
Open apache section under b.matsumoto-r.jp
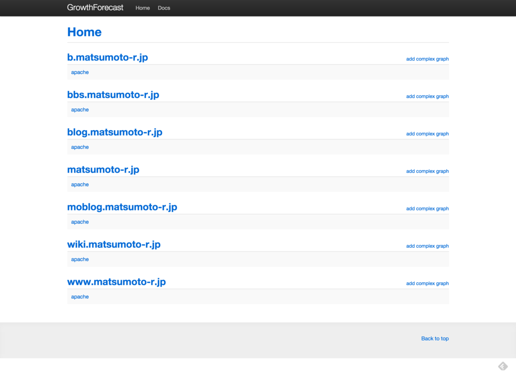coord(80,72)
